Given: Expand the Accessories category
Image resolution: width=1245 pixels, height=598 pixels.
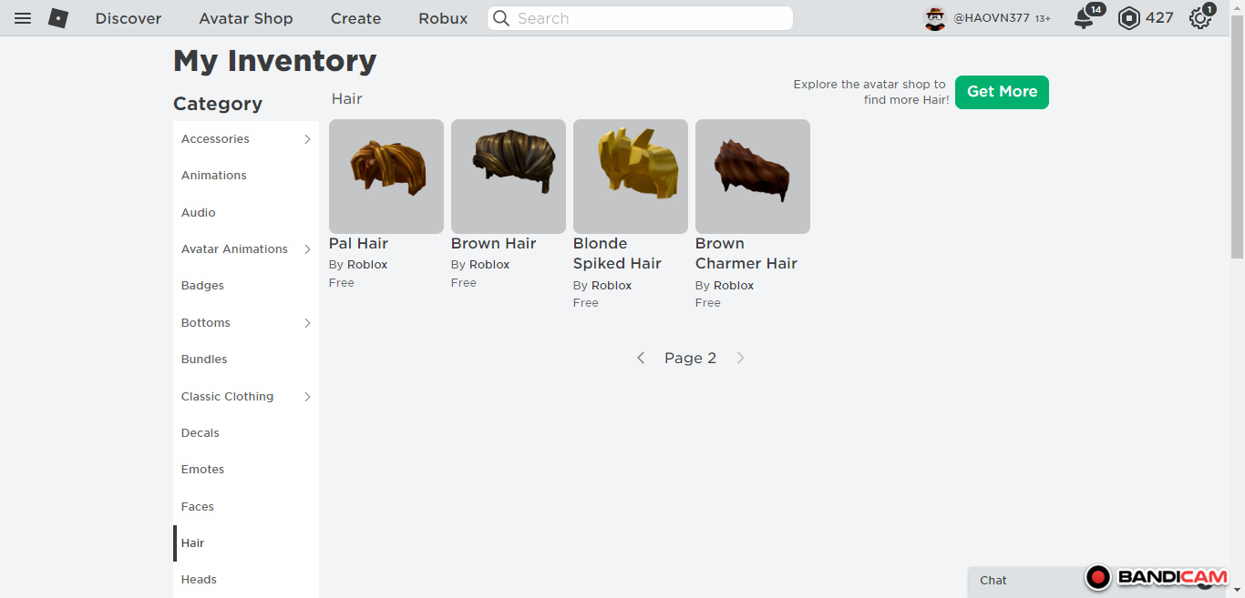Looking at the screenshot, I should (x=307, y=139).
